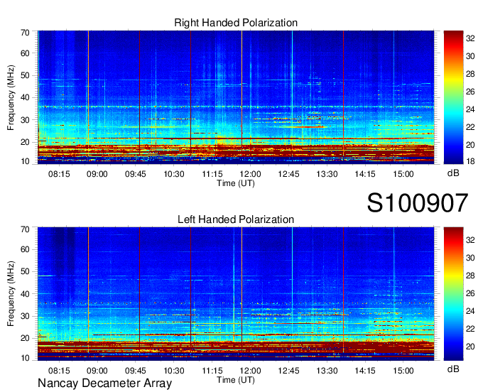Viewport: 483px width, 392px height.
Task: Click "50" frequency tick on the left-handed plot
Action: (25, 271)
